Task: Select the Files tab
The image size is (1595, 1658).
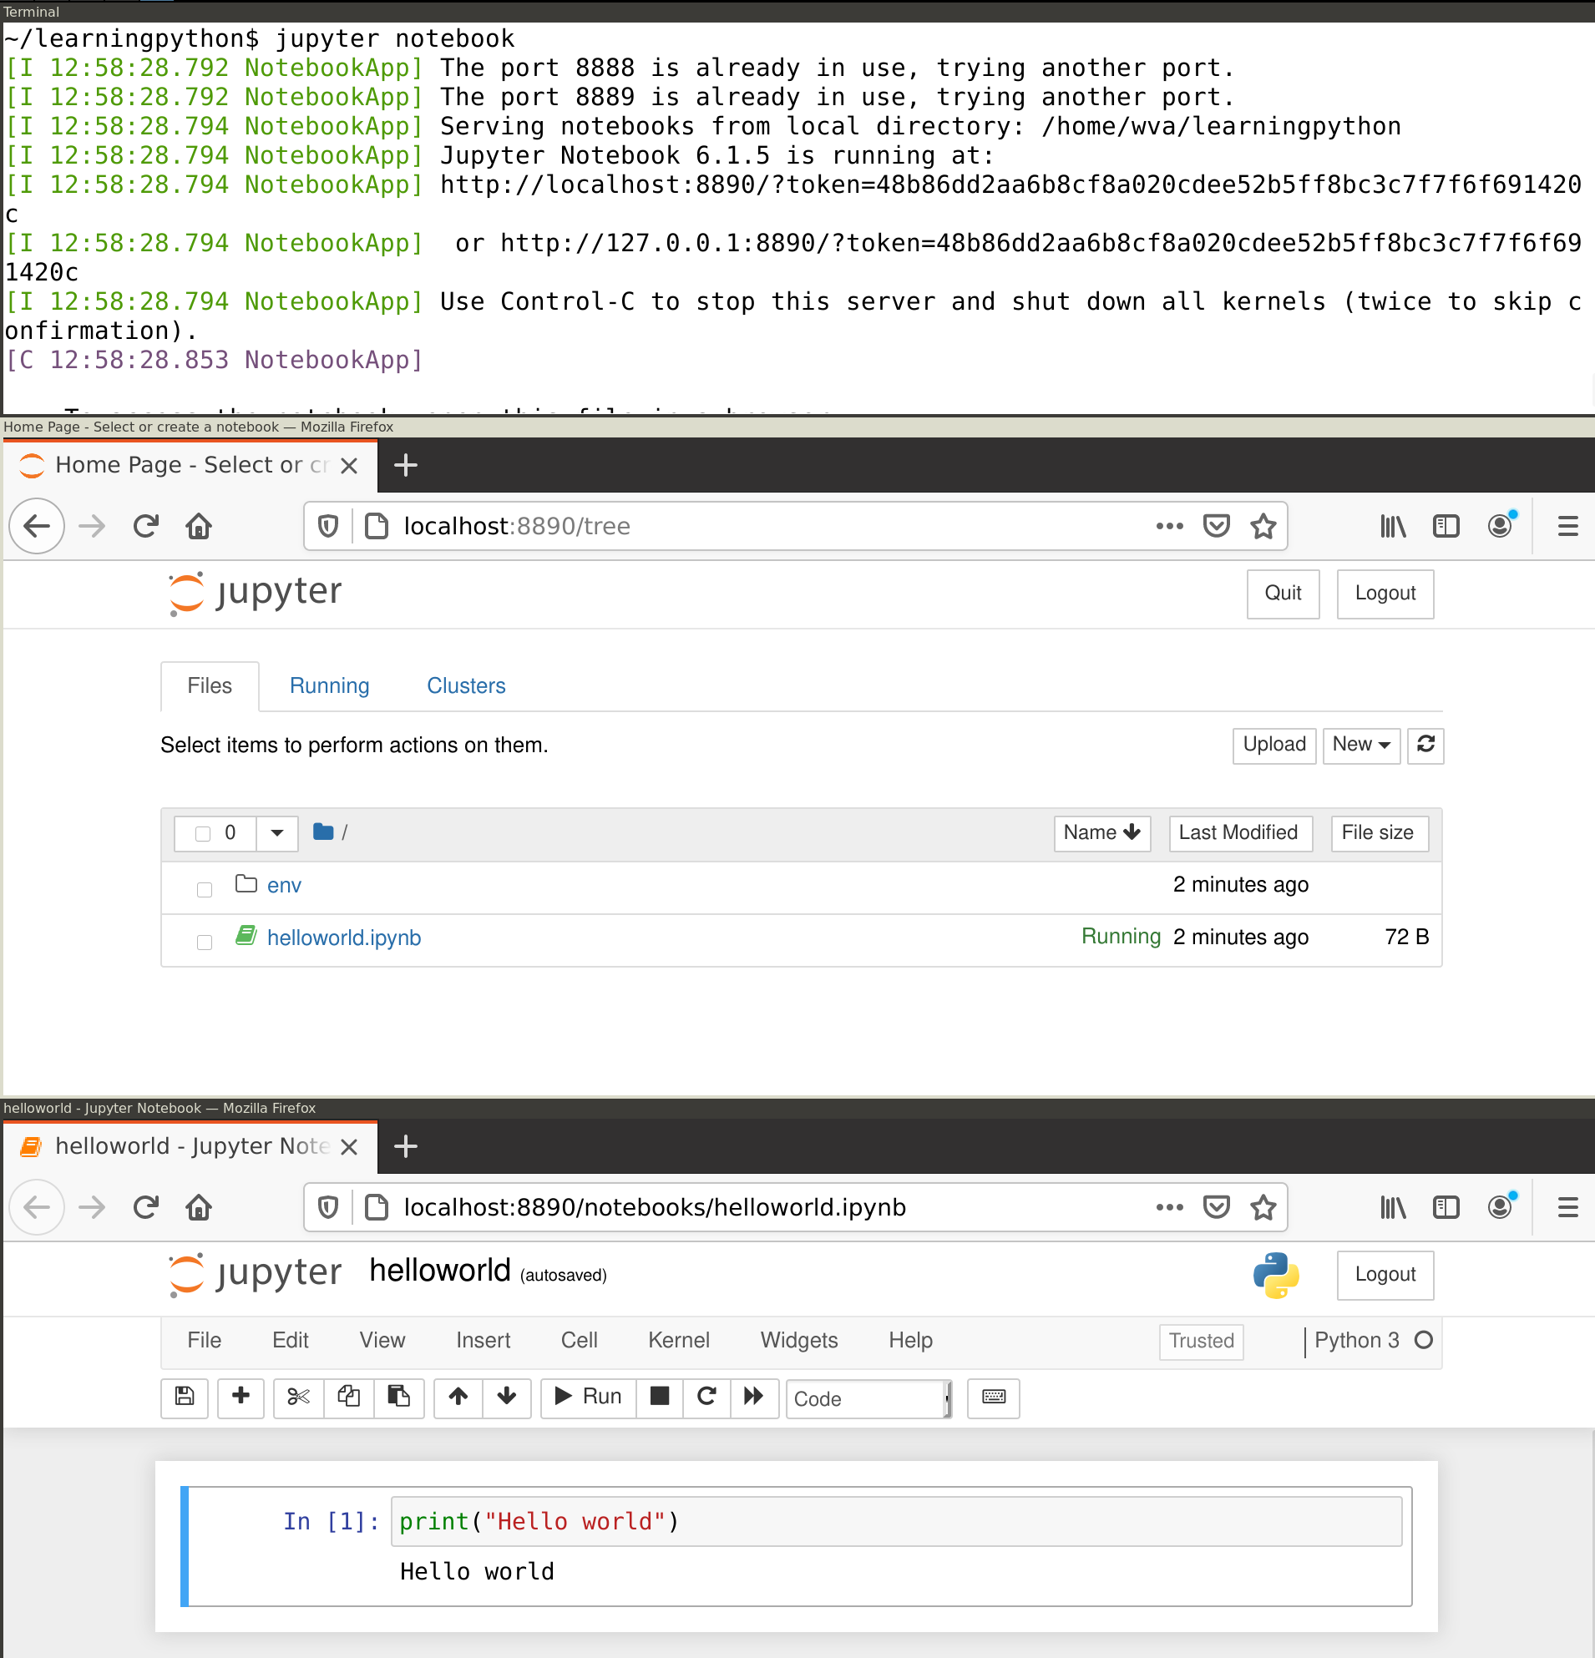Action: (210, 685)
